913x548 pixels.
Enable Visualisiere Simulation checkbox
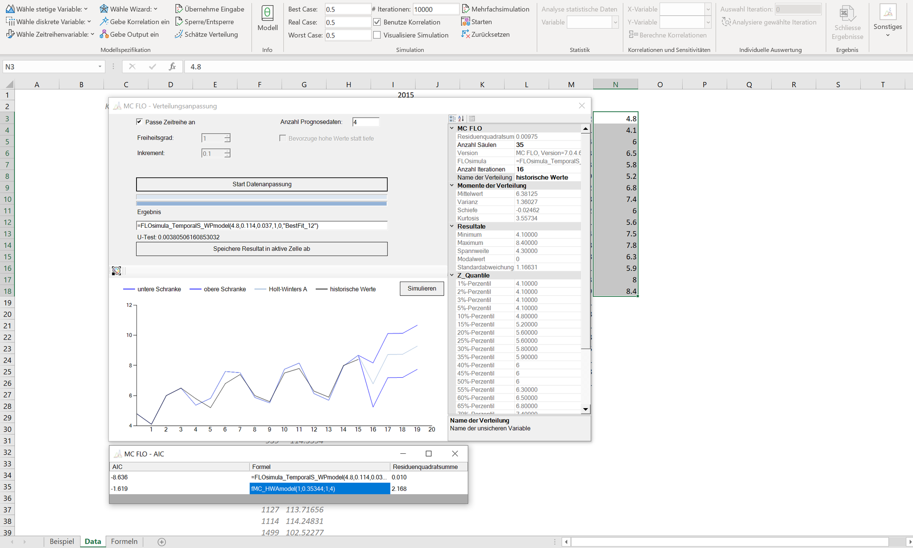pyautogui.click(x=377, y=35)
